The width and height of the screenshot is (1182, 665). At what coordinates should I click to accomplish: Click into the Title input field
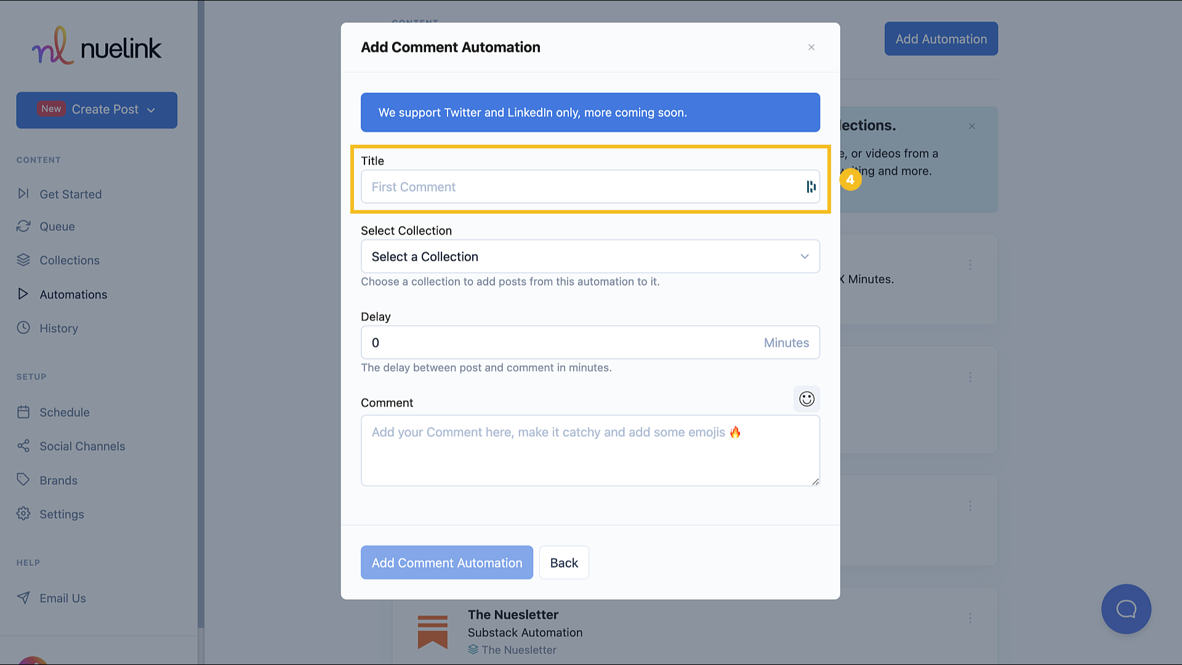(x=579, y=187)
